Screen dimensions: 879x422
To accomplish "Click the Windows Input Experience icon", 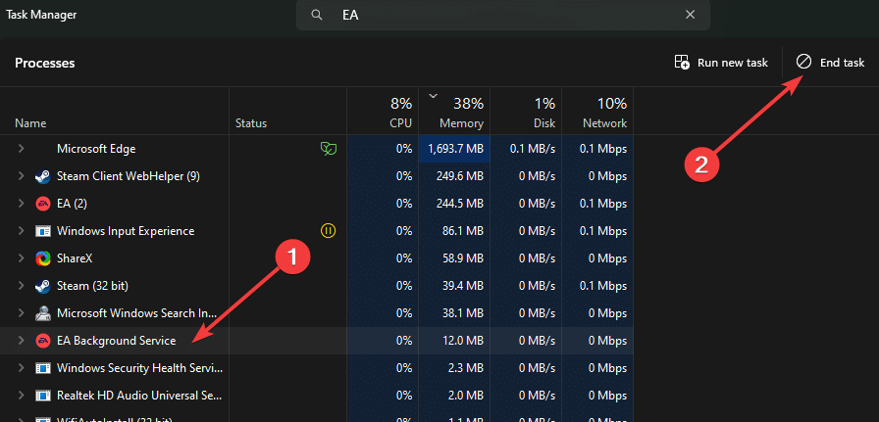I will coord(42,231).
